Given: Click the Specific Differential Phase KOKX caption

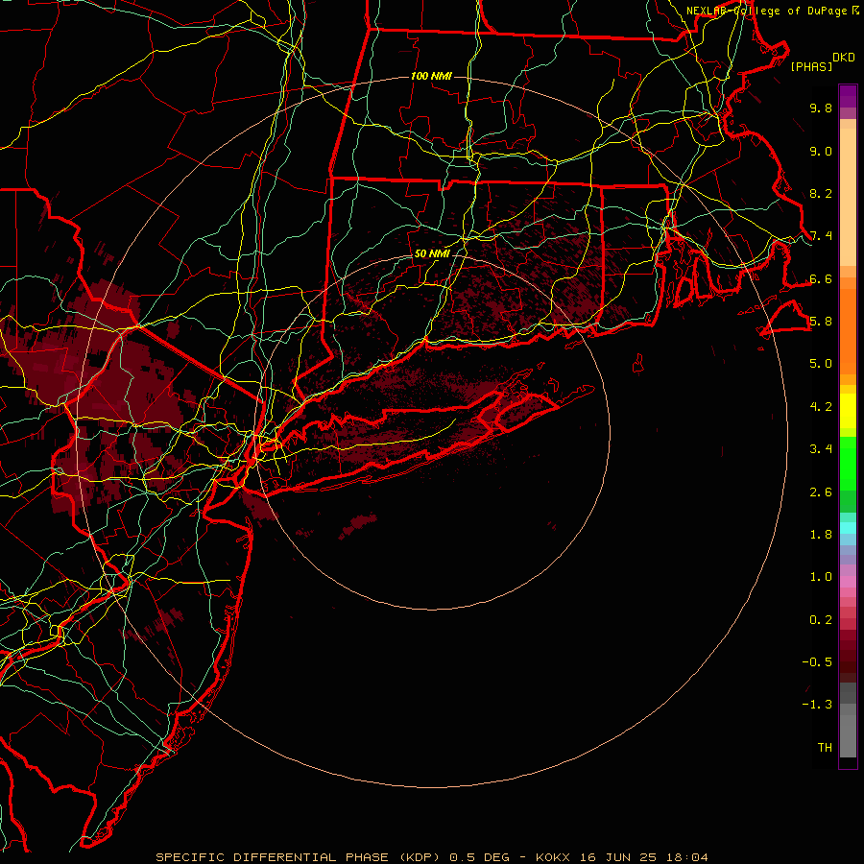Looking at the screenshot, I should tap(432, 857).
